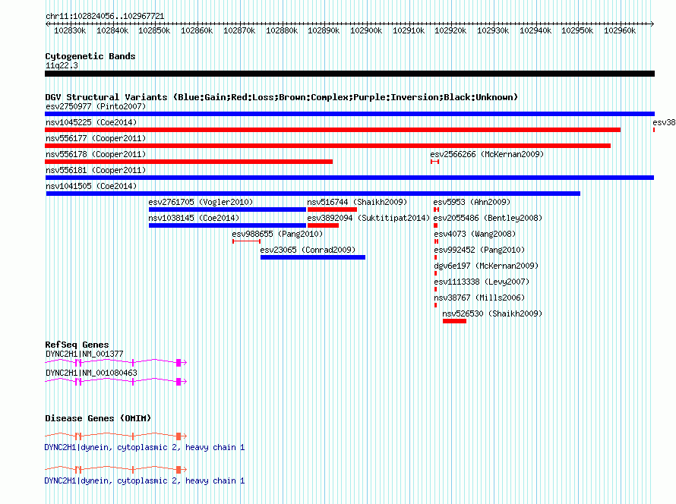
Task: Click the dgv6e197 (McKernan2009) label
Action: (x=486, y=266)
